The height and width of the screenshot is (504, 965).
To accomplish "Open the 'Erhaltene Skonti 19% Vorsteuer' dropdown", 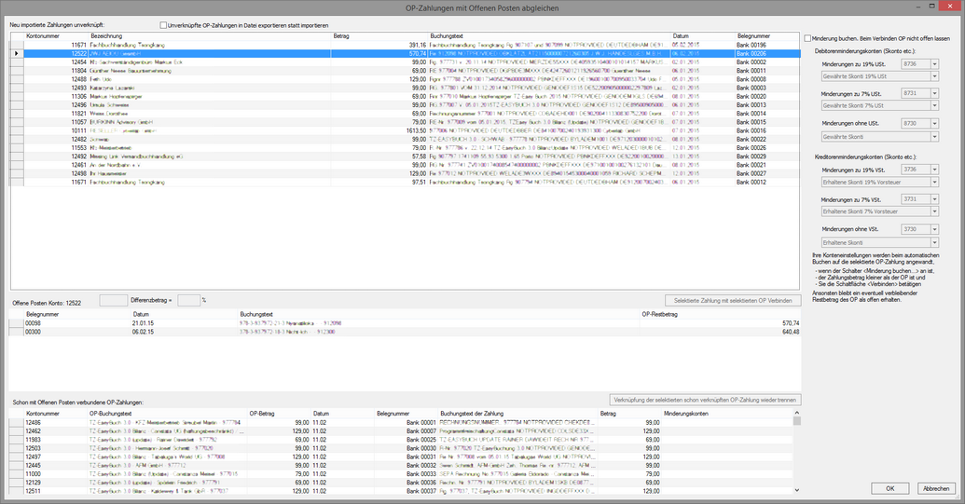I will pyautogui.click(x=934, y=182).
